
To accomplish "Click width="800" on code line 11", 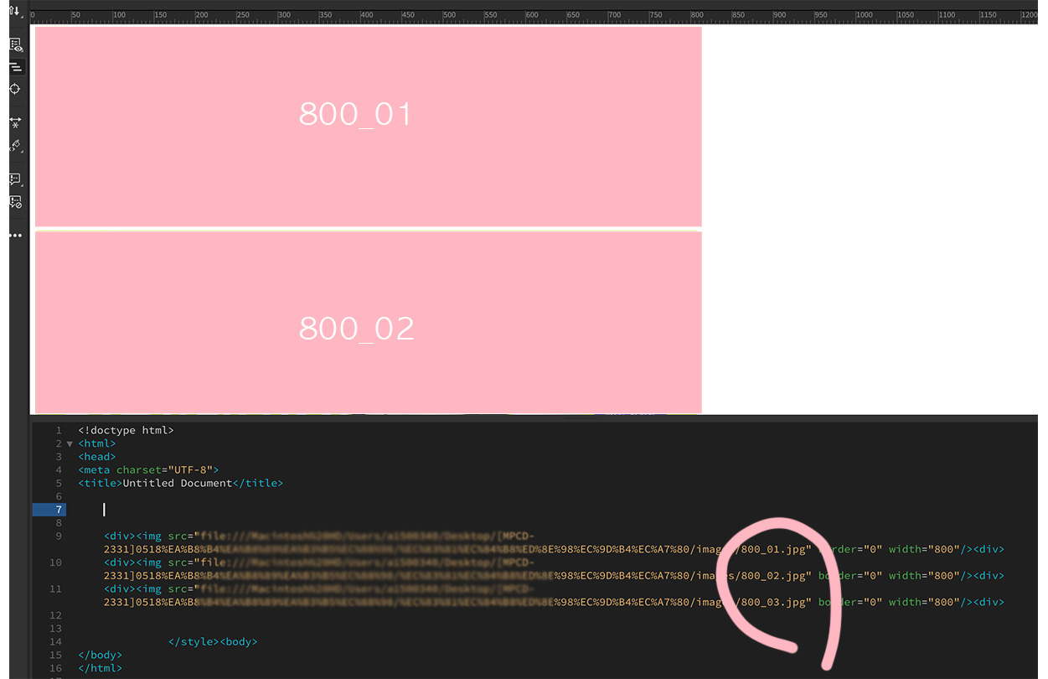I will (924, 603).
